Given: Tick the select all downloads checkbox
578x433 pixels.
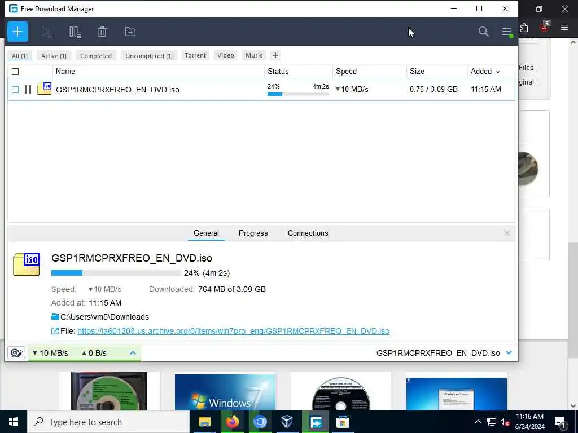Looking at the screenshot, I should click(x=15, y=72).
